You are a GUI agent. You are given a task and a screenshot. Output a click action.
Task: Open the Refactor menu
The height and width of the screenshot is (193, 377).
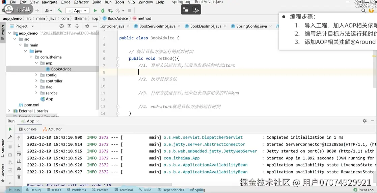[81, 2]
